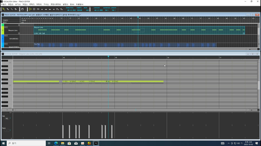
Task: Click the Song Position value 48:4:252
Action: tap(72, 10)
